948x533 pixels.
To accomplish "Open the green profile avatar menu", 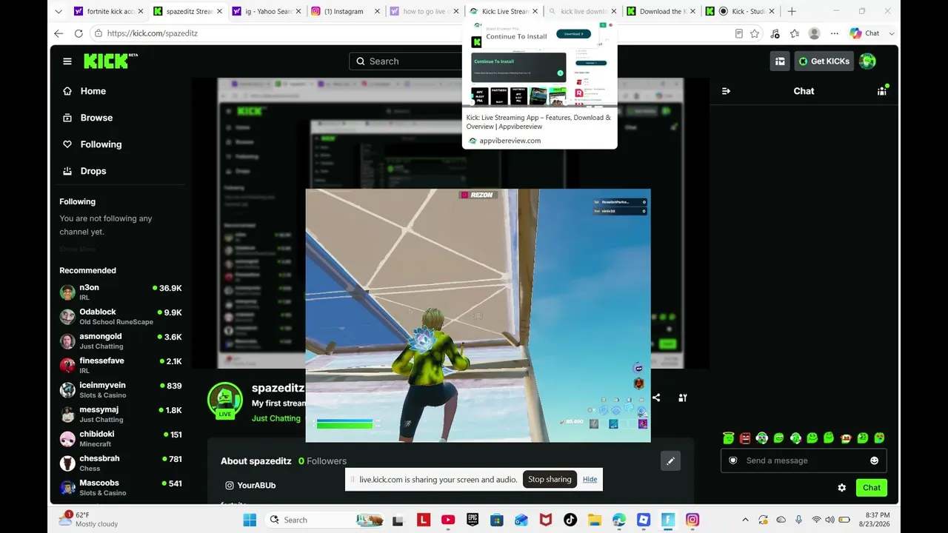I will (867, 61).
